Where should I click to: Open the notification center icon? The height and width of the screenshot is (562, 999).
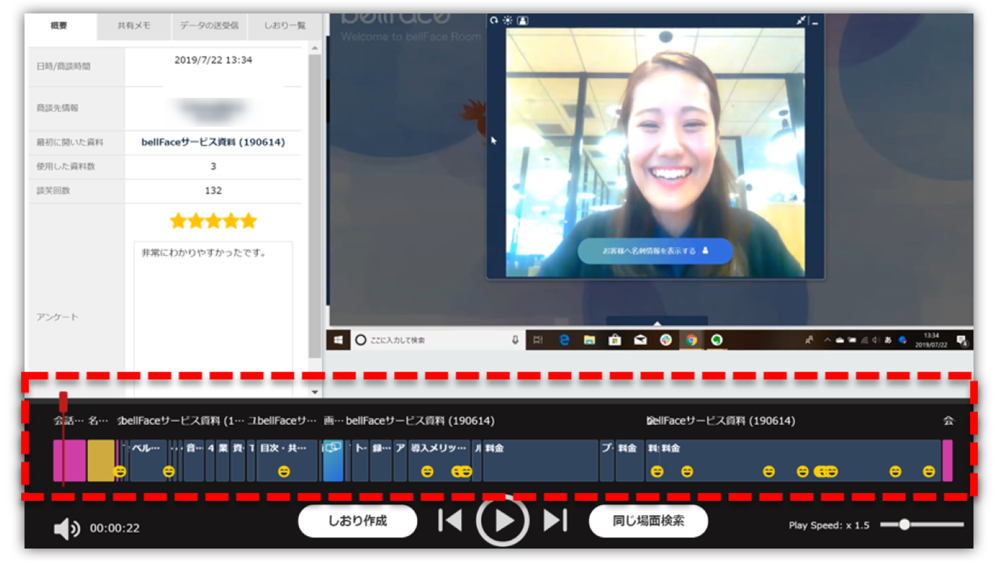pyautogui.click(x=961, y=340)
